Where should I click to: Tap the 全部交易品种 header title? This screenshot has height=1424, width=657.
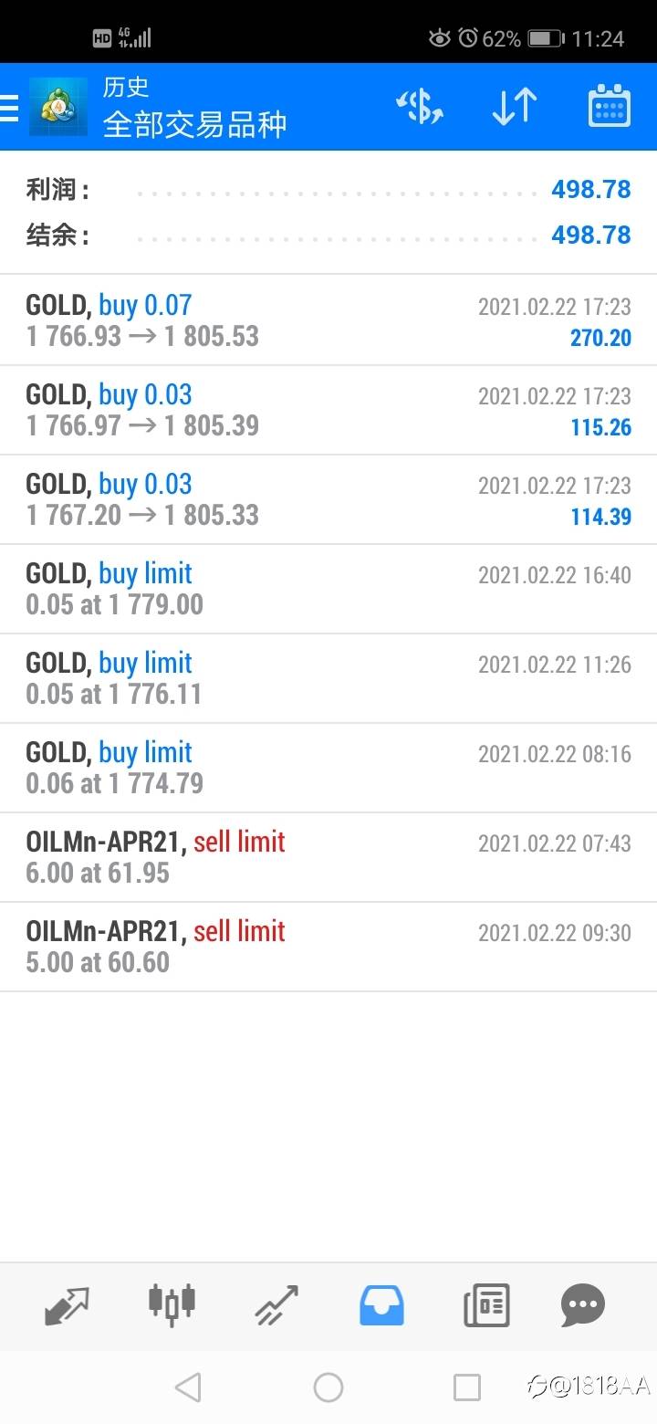[194, 124]
